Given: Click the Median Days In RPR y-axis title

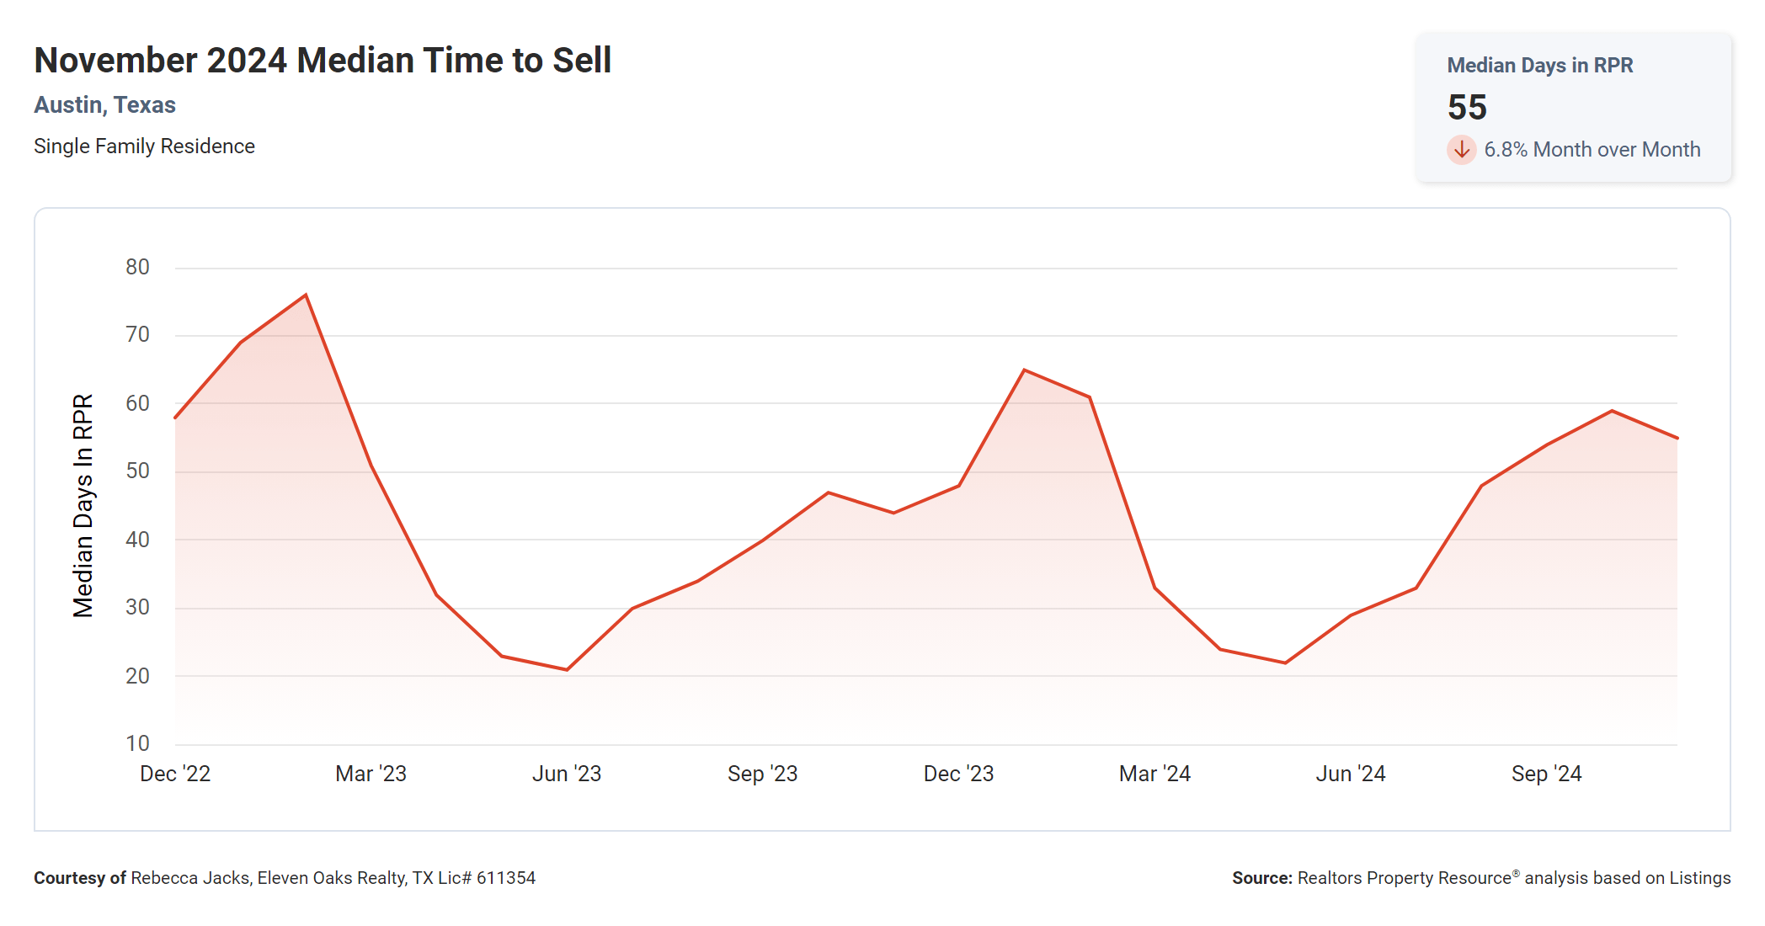Looking at the screenshot, I should (83, 505).
